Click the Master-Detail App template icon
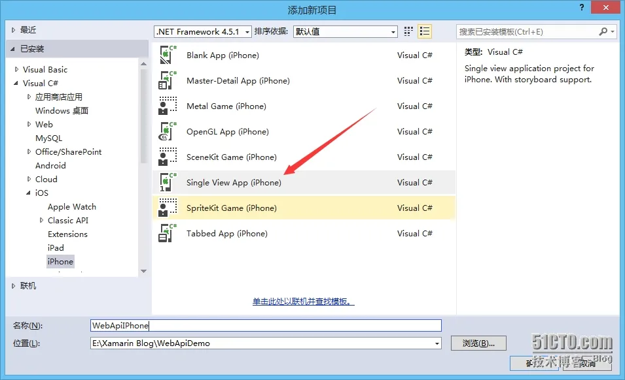 pos(168,80)
